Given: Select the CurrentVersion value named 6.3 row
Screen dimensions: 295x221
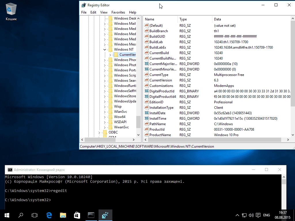Looking at the screenshot, I should coord(217,80).
